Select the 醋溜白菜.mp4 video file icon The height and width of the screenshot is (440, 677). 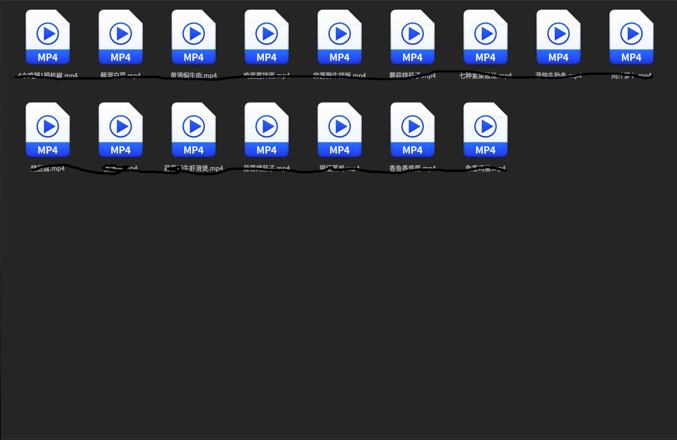pyautogui.click(x=121, y=37)
